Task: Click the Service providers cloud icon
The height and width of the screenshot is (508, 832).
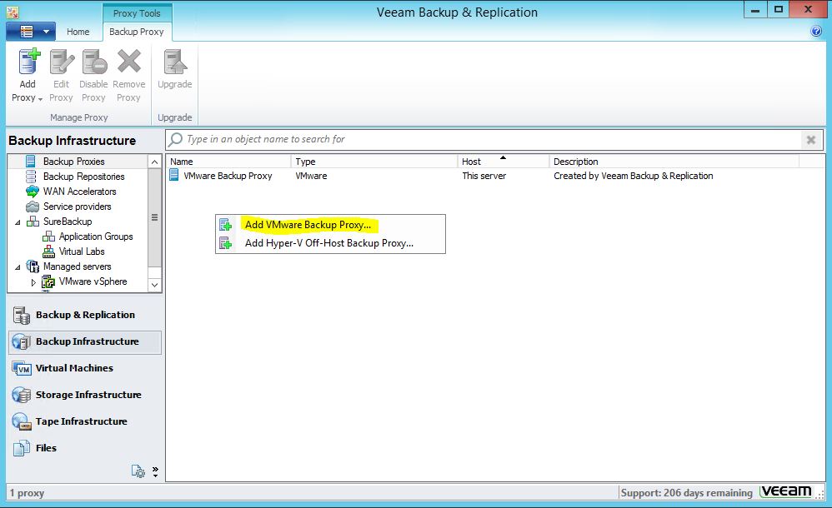Action: 33,207
